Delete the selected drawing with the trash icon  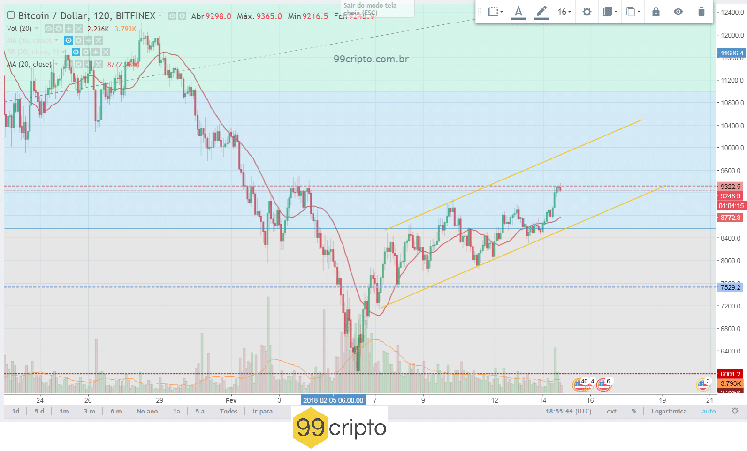coord(701,12)
